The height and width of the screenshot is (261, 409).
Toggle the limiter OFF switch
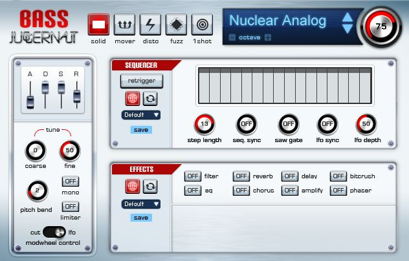coord(71,207)
